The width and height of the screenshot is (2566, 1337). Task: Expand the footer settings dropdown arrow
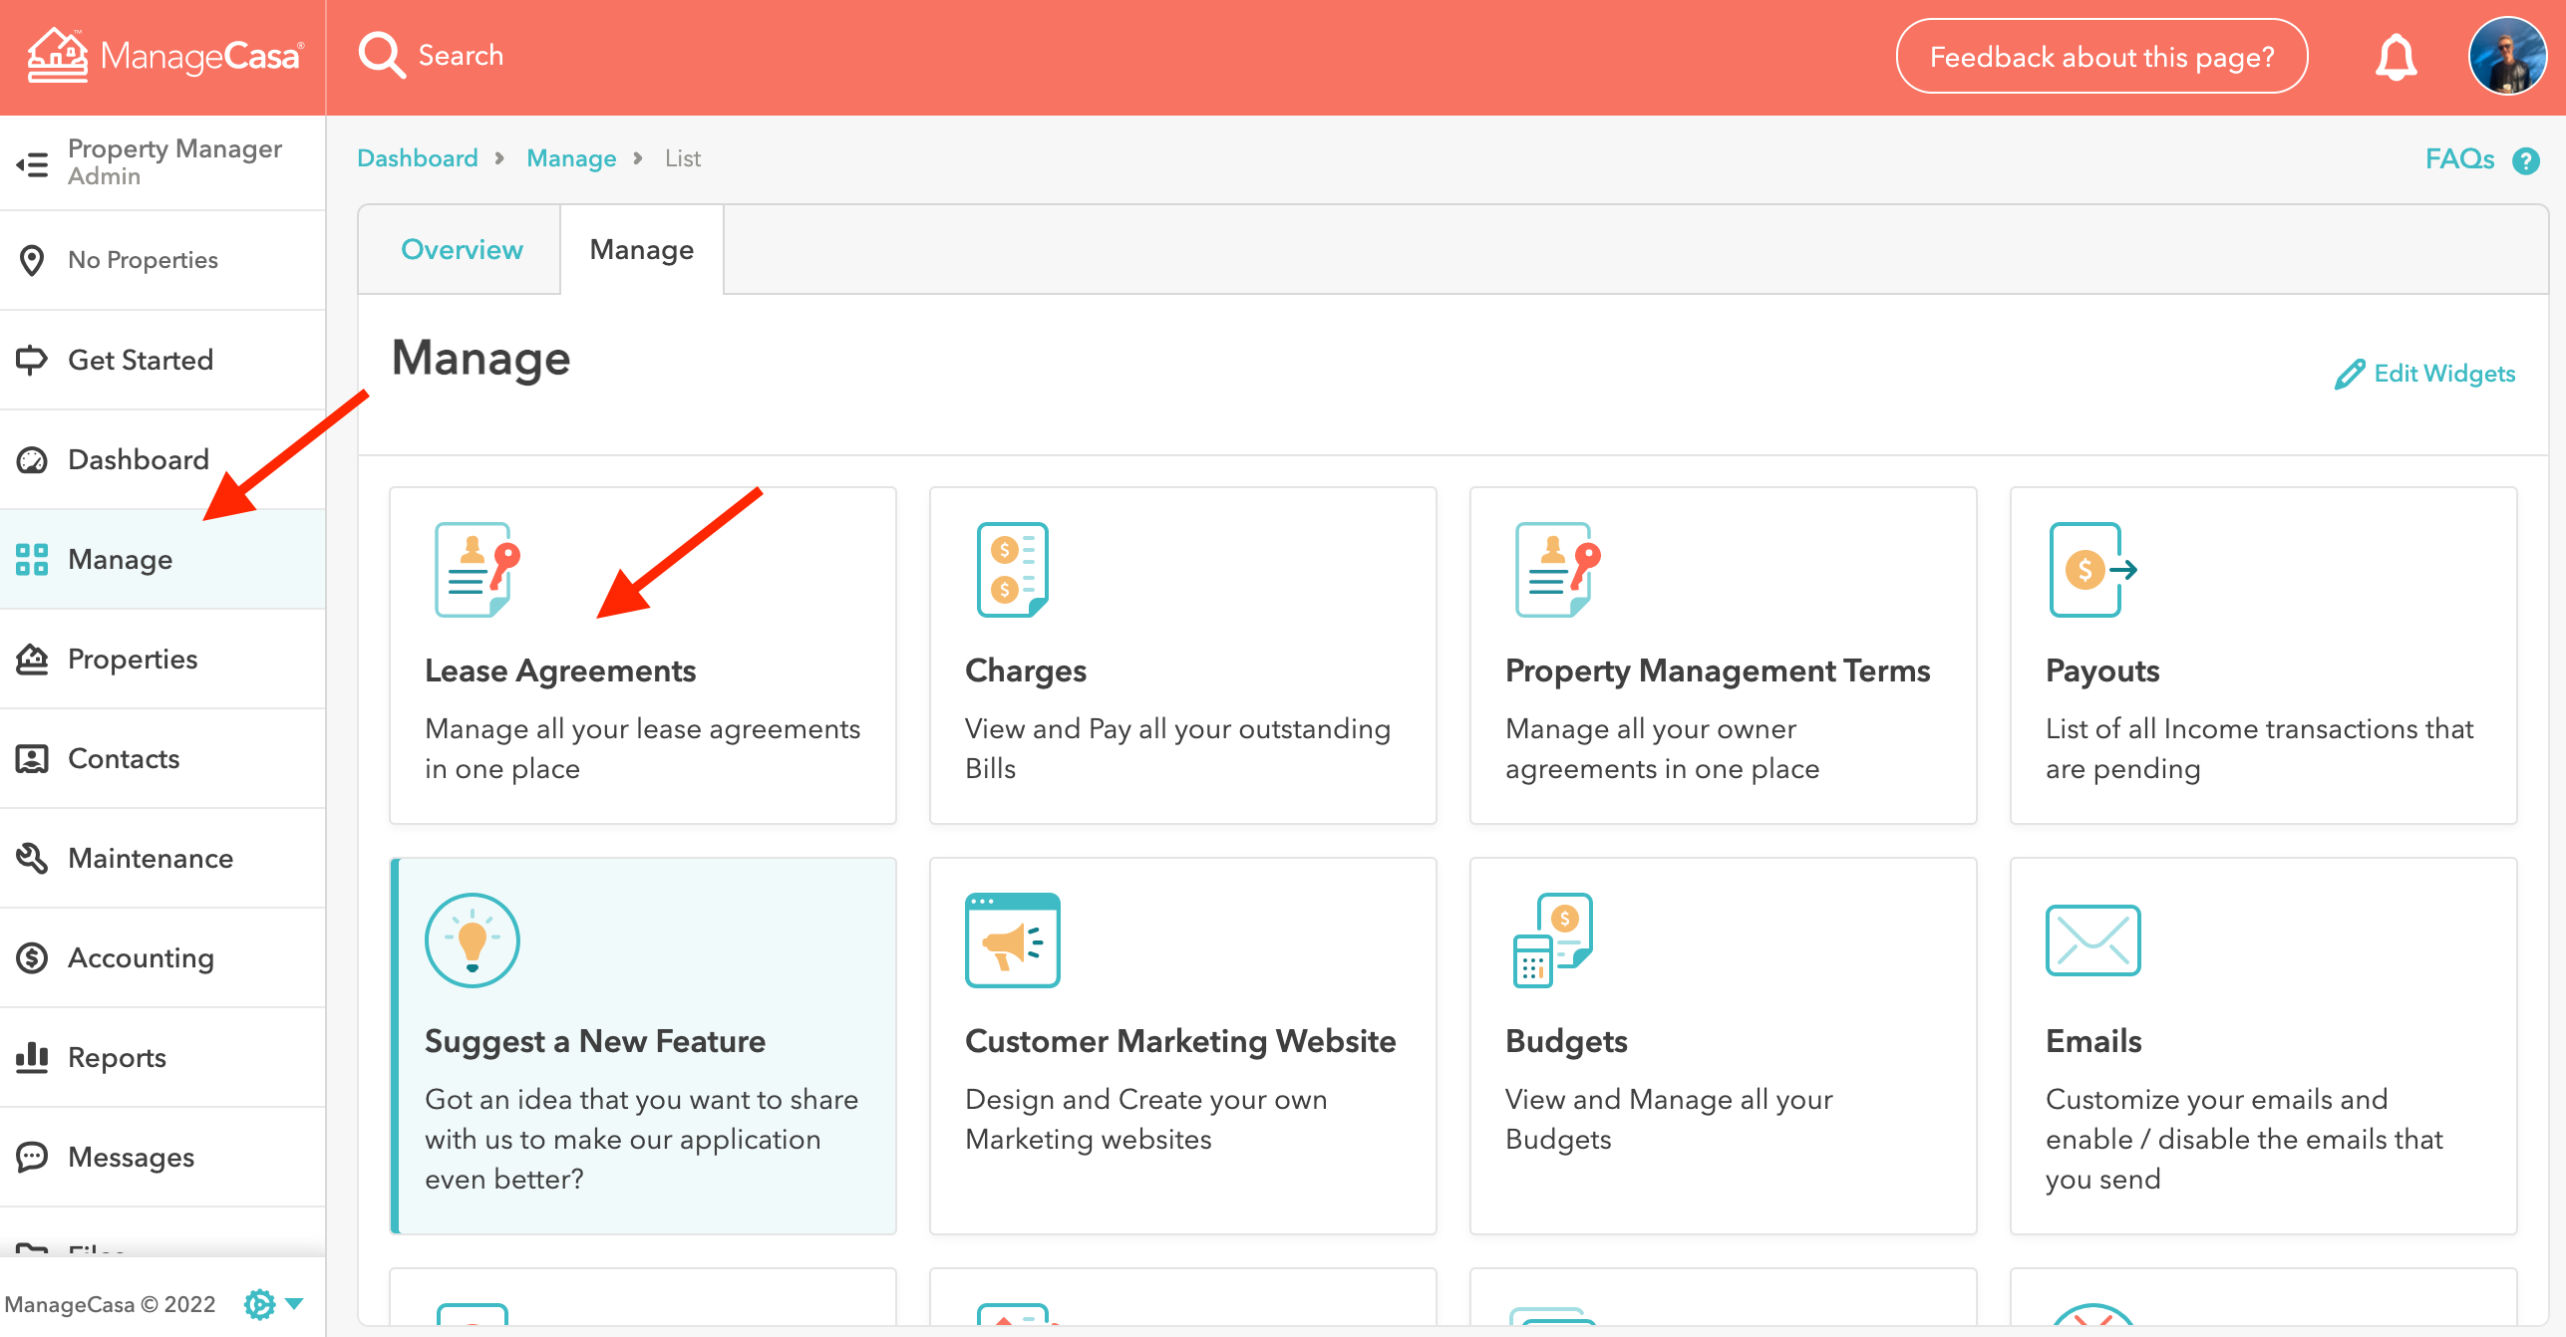pyautogui.click(x=294, y=1303)
